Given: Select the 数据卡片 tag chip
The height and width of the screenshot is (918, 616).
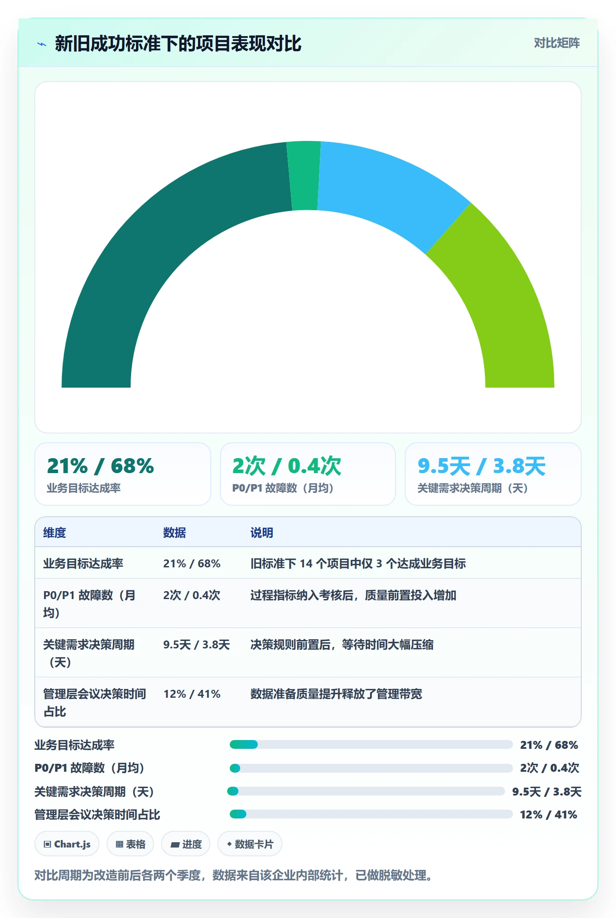Looking at the screenshot, I should [x=250, y=844].
